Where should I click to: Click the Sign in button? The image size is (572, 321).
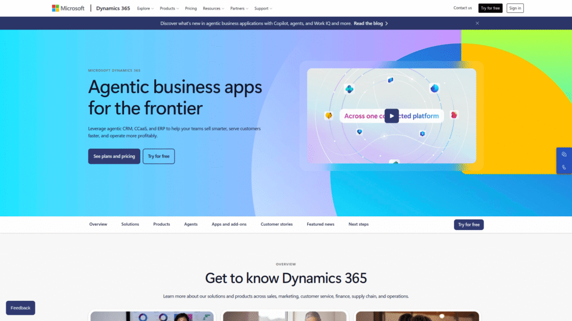coord(515,8)
